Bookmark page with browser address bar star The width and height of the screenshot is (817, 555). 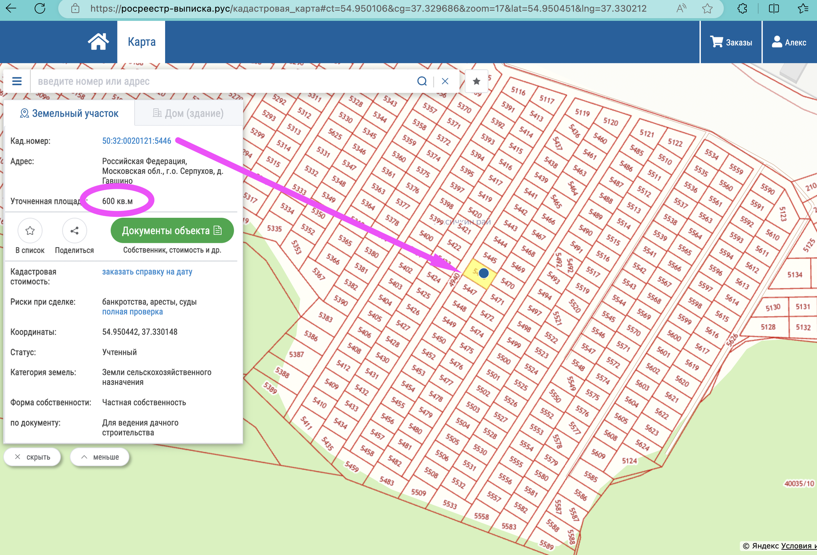coord(707,9)
